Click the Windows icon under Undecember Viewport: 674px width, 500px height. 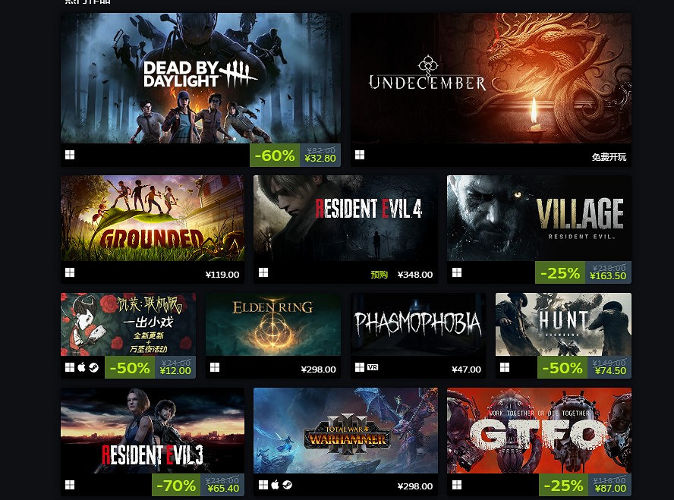click(x=360, y=155)
